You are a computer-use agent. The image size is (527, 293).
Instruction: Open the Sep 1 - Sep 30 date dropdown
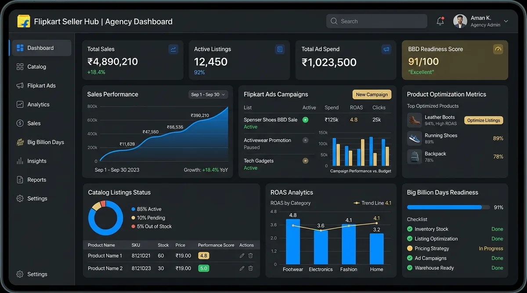pos(208,94)
